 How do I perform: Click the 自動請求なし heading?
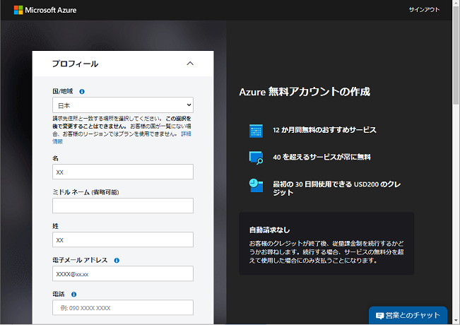(x=270, y=230)
